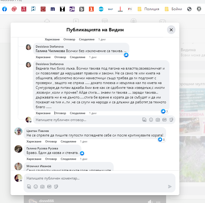Screen dimensions: 205x203
Task: Click the avatar sticker icon in the bottom comment box
Action: [x=29, y=186]
